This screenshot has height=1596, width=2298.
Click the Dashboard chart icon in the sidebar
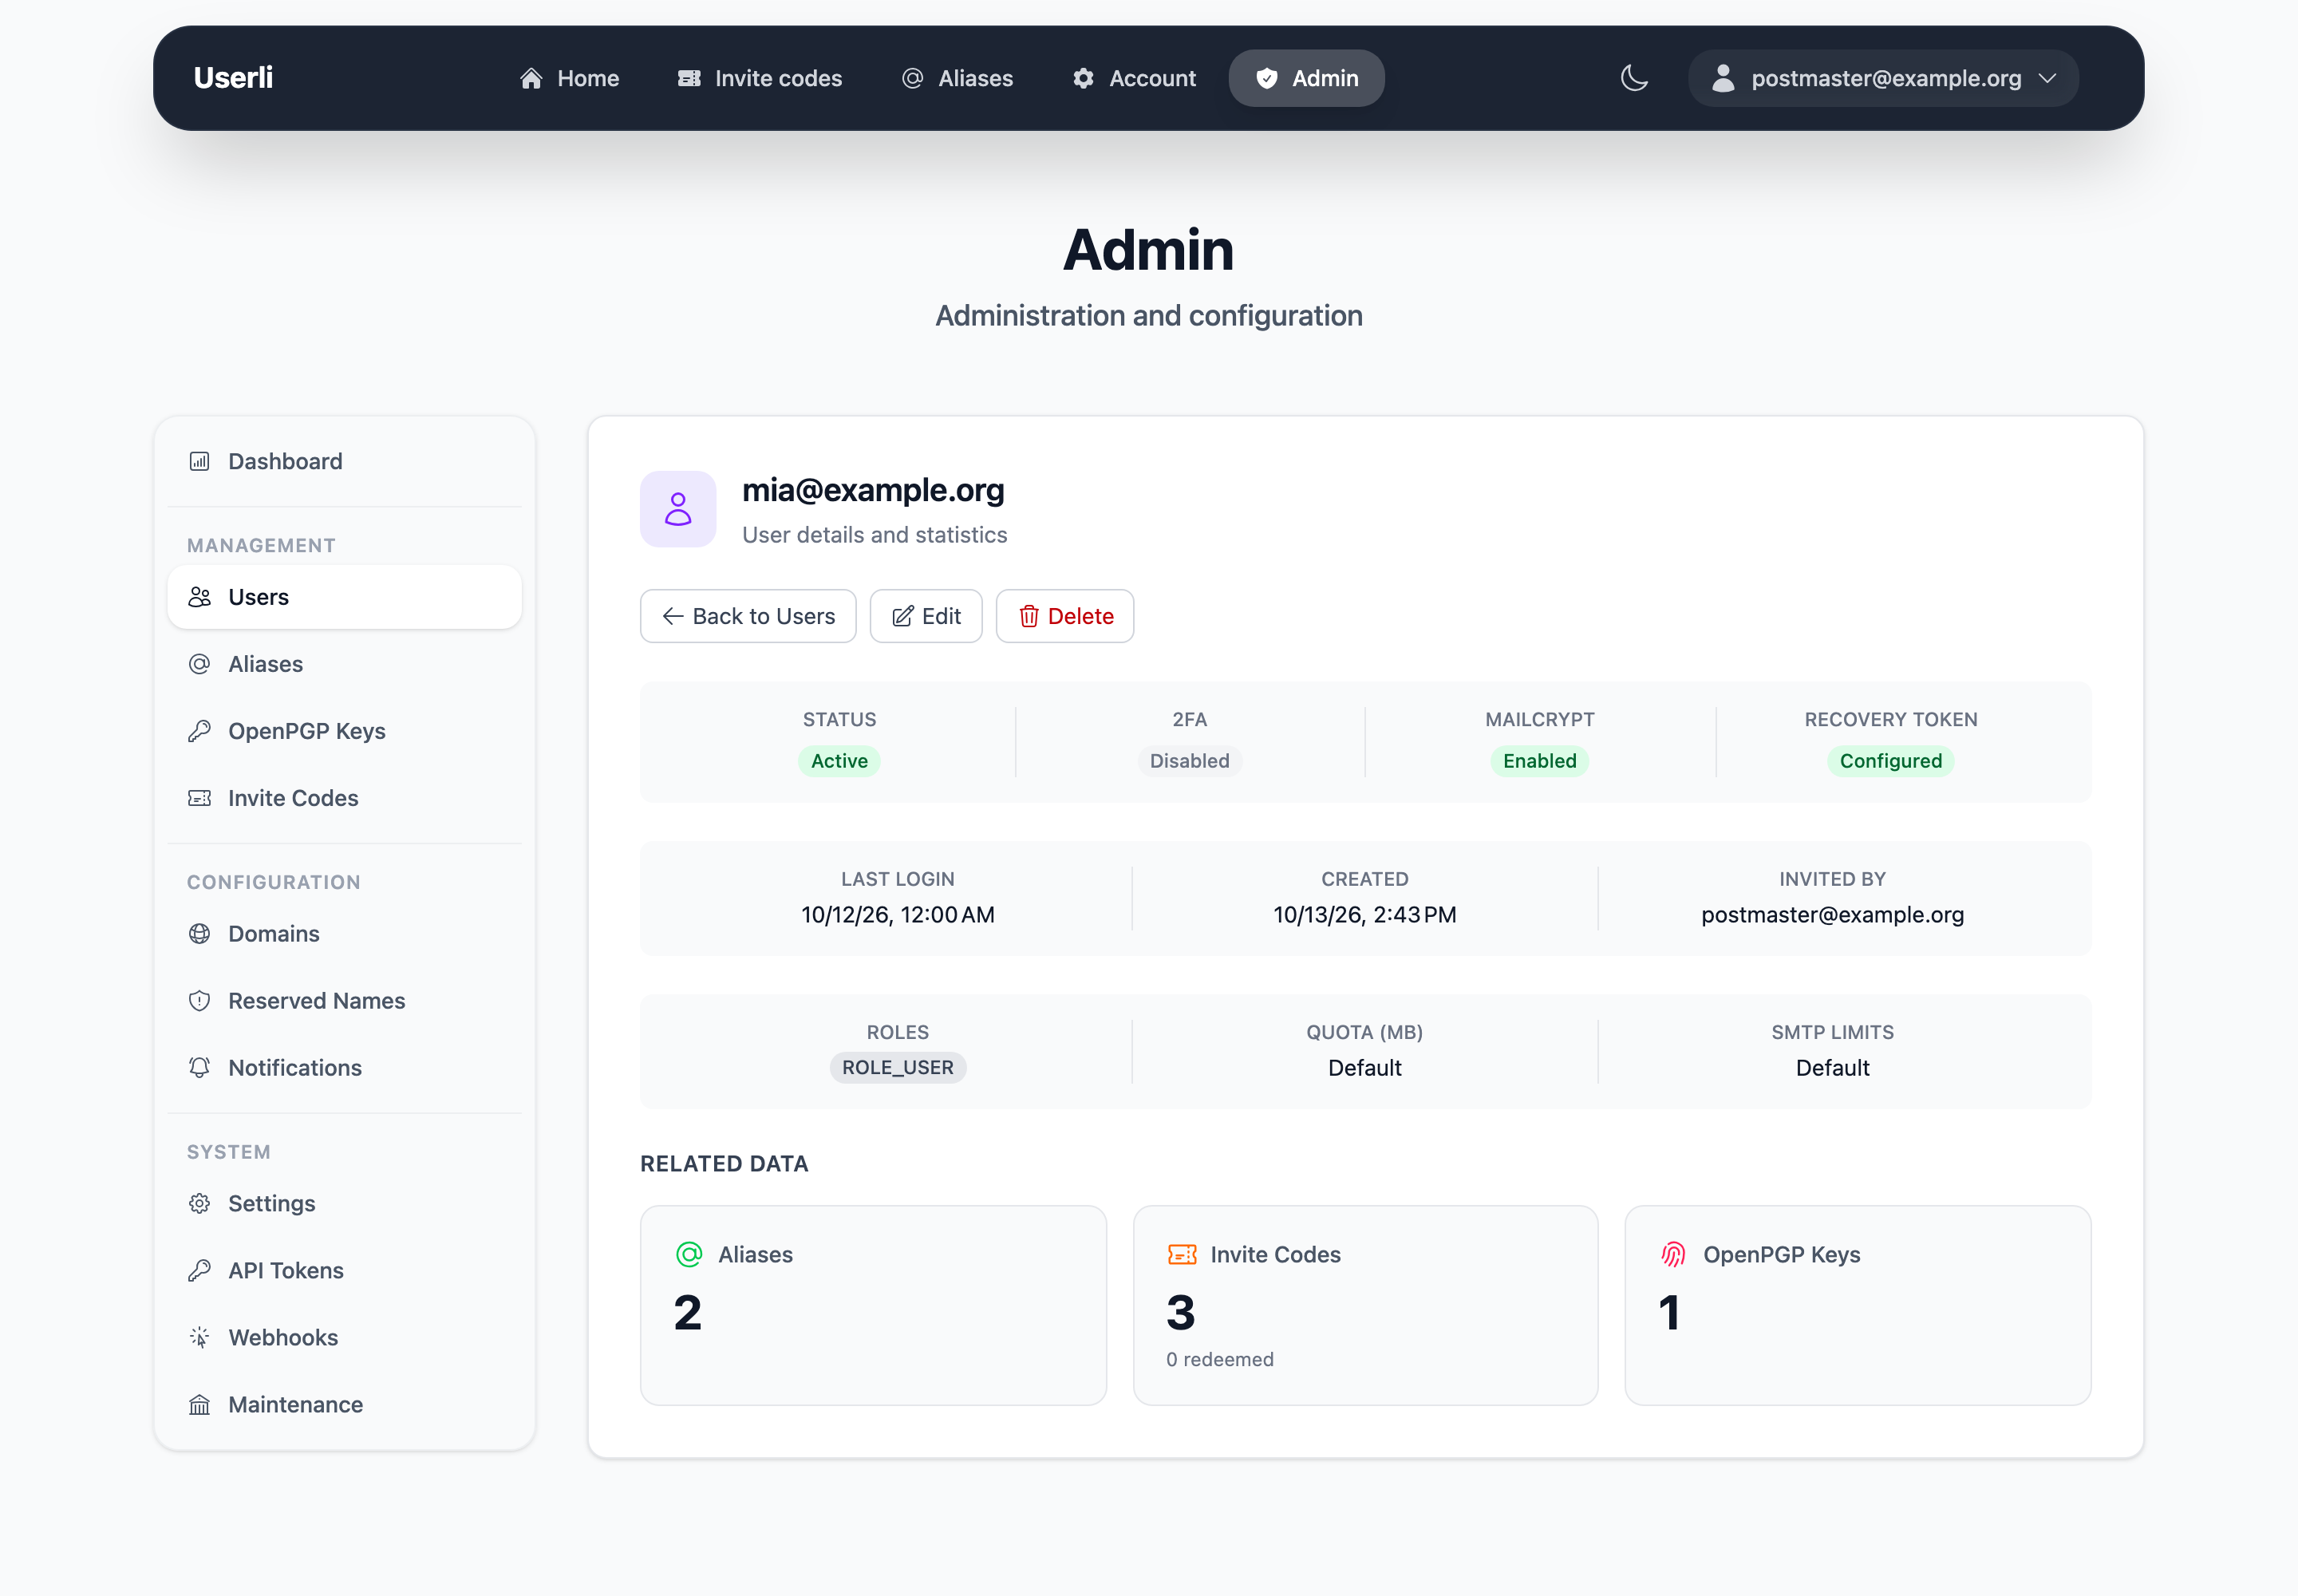click(x=200, y=461)
